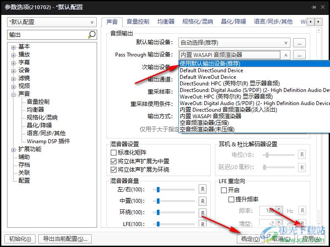Uncheck 将立体声扩展为中置
This screenshot has width=330, height=247.
point(113,161)
